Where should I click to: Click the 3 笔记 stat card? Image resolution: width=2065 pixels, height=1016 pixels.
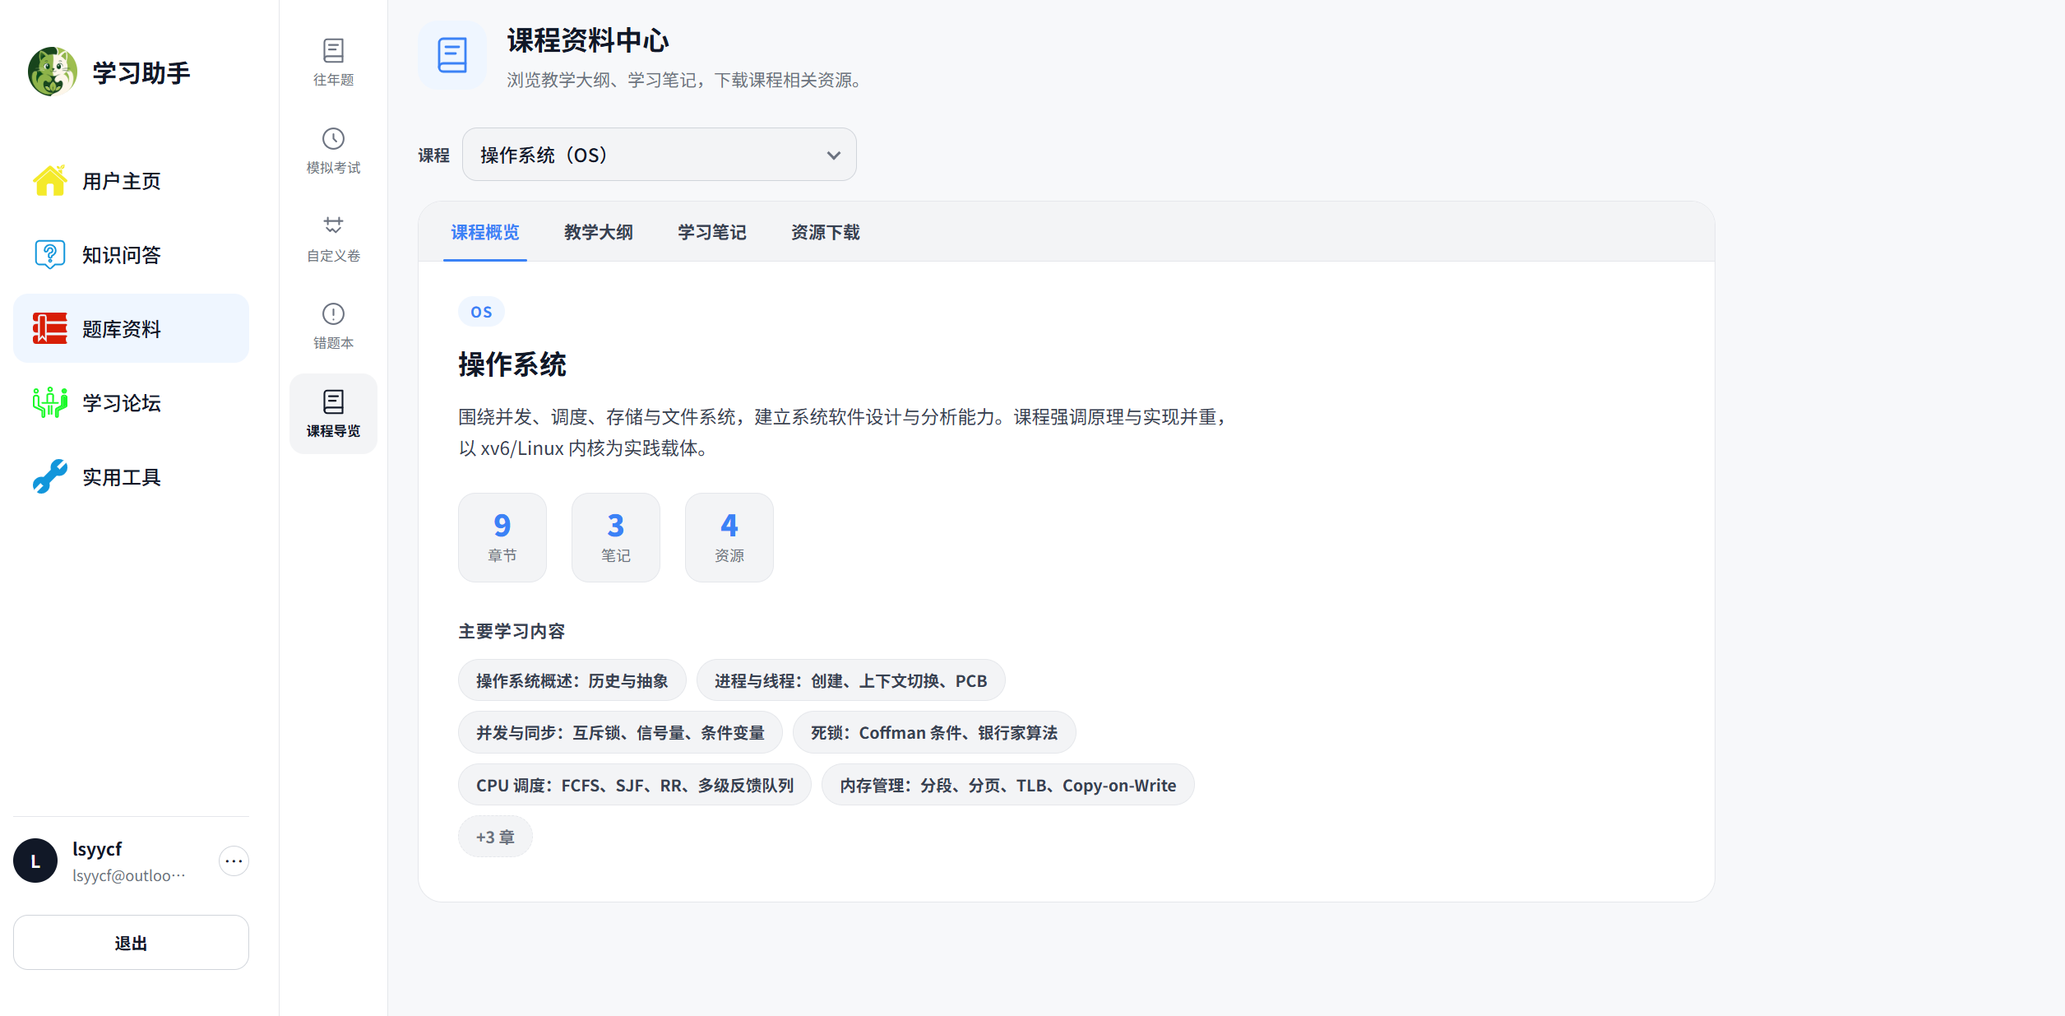[x=616, y=537]
